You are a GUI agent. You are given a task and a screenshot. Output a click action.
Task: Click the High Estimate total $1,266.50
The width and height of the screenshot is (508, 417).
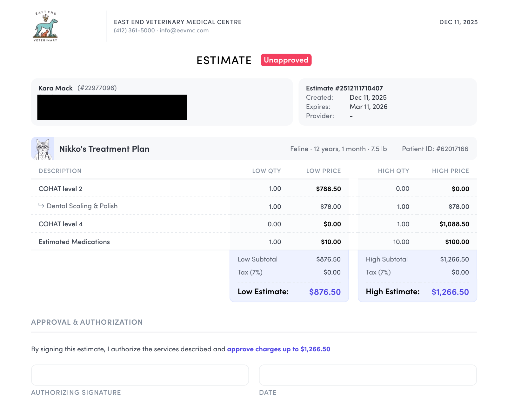450,292
